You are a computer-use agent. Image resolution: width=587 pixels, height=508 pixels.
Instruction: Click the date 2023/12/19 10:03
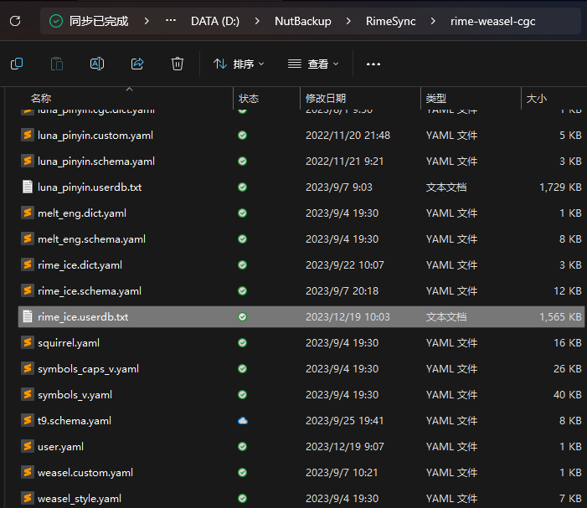[x=348, y=317]
